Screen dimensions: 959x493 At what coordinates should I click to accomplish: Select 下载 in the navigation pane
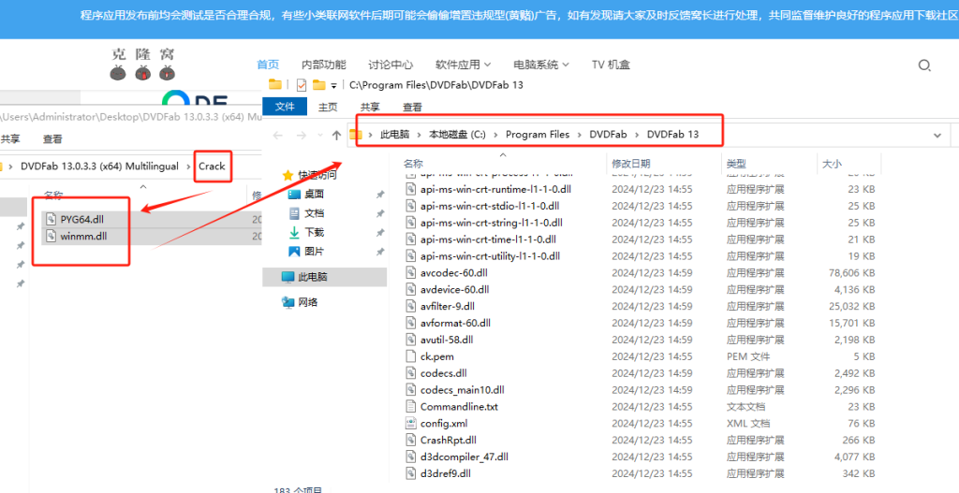point(315,232)
